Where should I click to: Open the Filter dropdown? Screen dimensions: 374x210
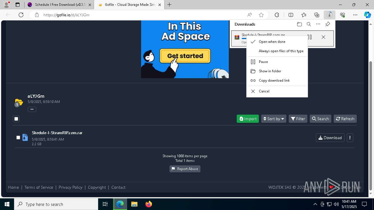298,119
